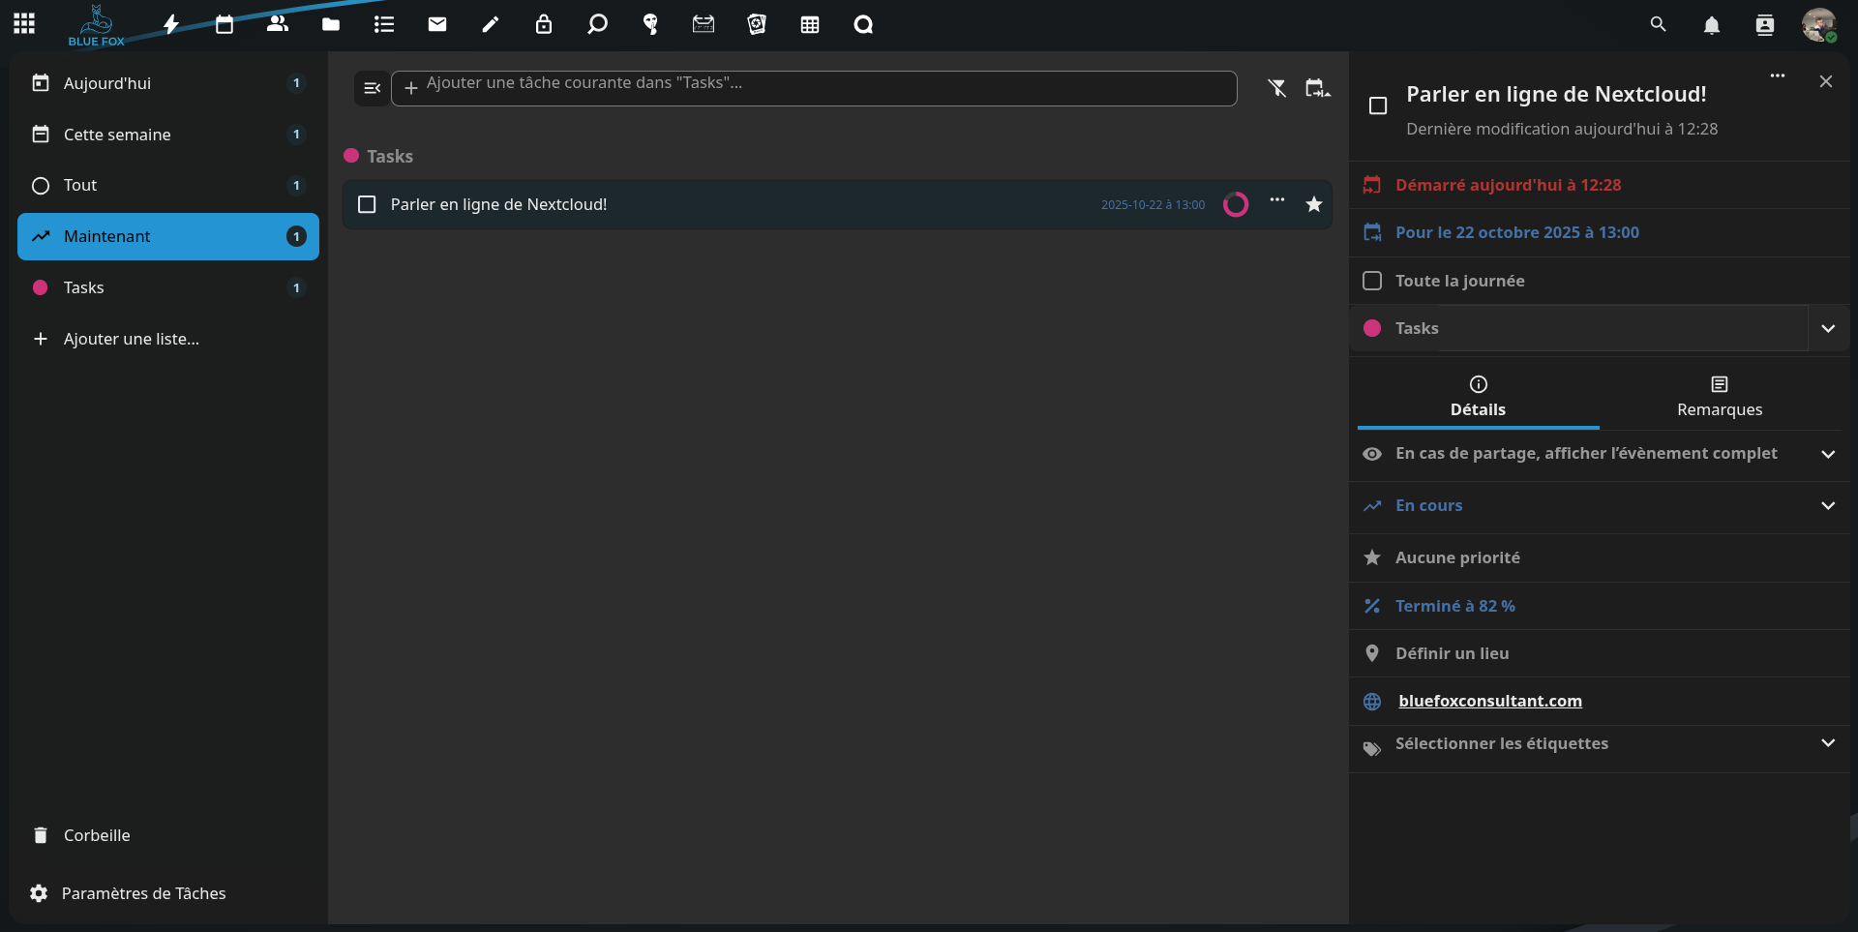Click the notifications bell icon
1858x932 pixels.
tap(1711, 25)
